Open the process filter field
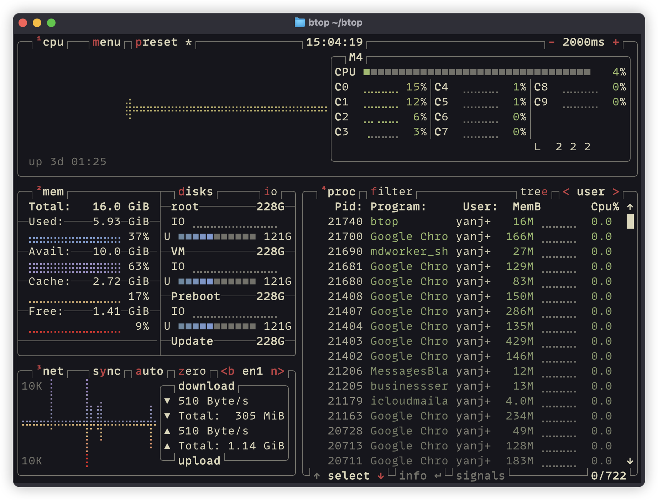Image resolution: width=658 pixels, height=500 pixels. (391, 192)
